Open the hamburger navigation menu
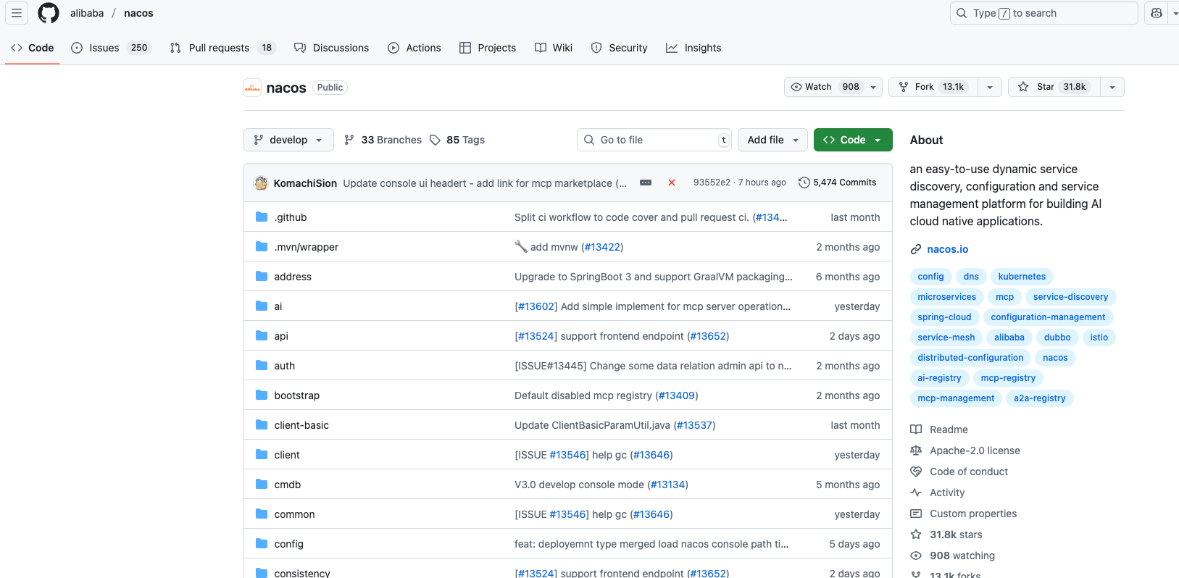Image resolution: width=1179 pixels, height=578 pixels. 17,13
